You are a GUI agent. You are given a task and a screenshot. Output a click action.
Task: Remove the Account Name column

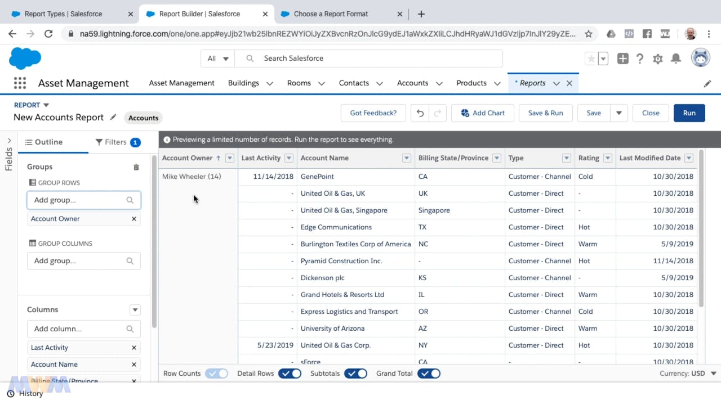pyautogui.click(x=134, y=364)
